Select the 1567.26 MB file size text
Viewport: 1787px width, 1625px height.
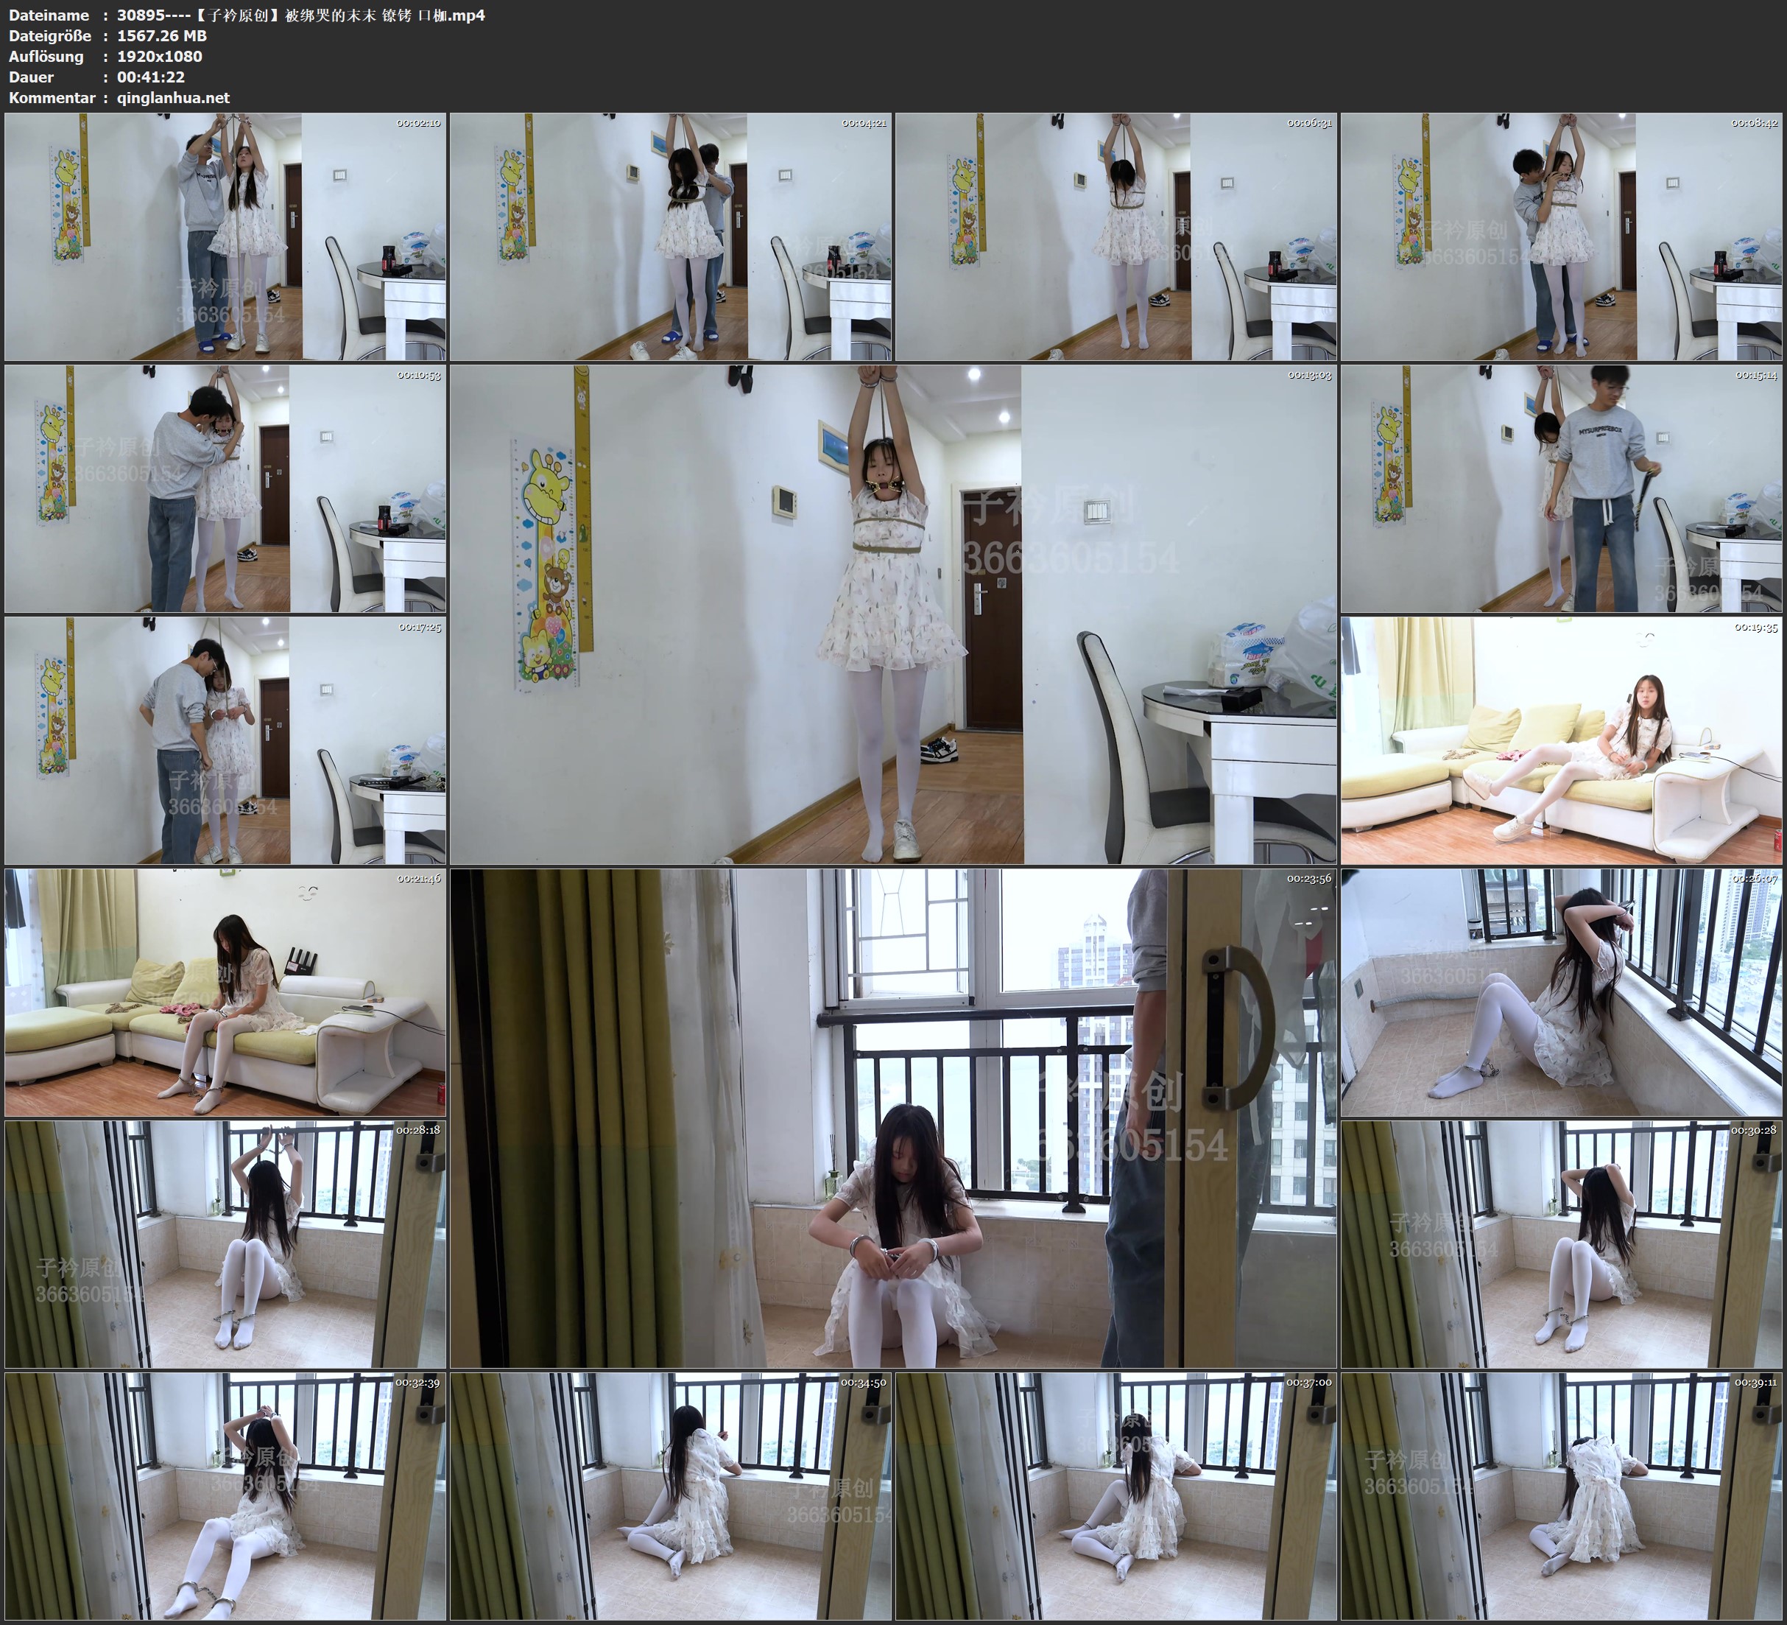click(161, 35)
